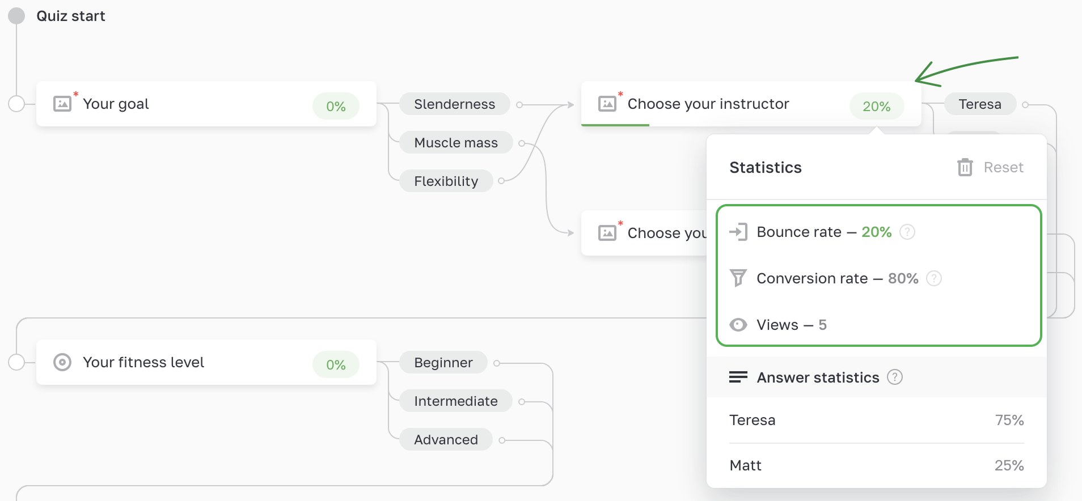The image size is (1082, 501).
Task: Reset the question statistics
Action: pyautogui.click(x=1003, y=167)
